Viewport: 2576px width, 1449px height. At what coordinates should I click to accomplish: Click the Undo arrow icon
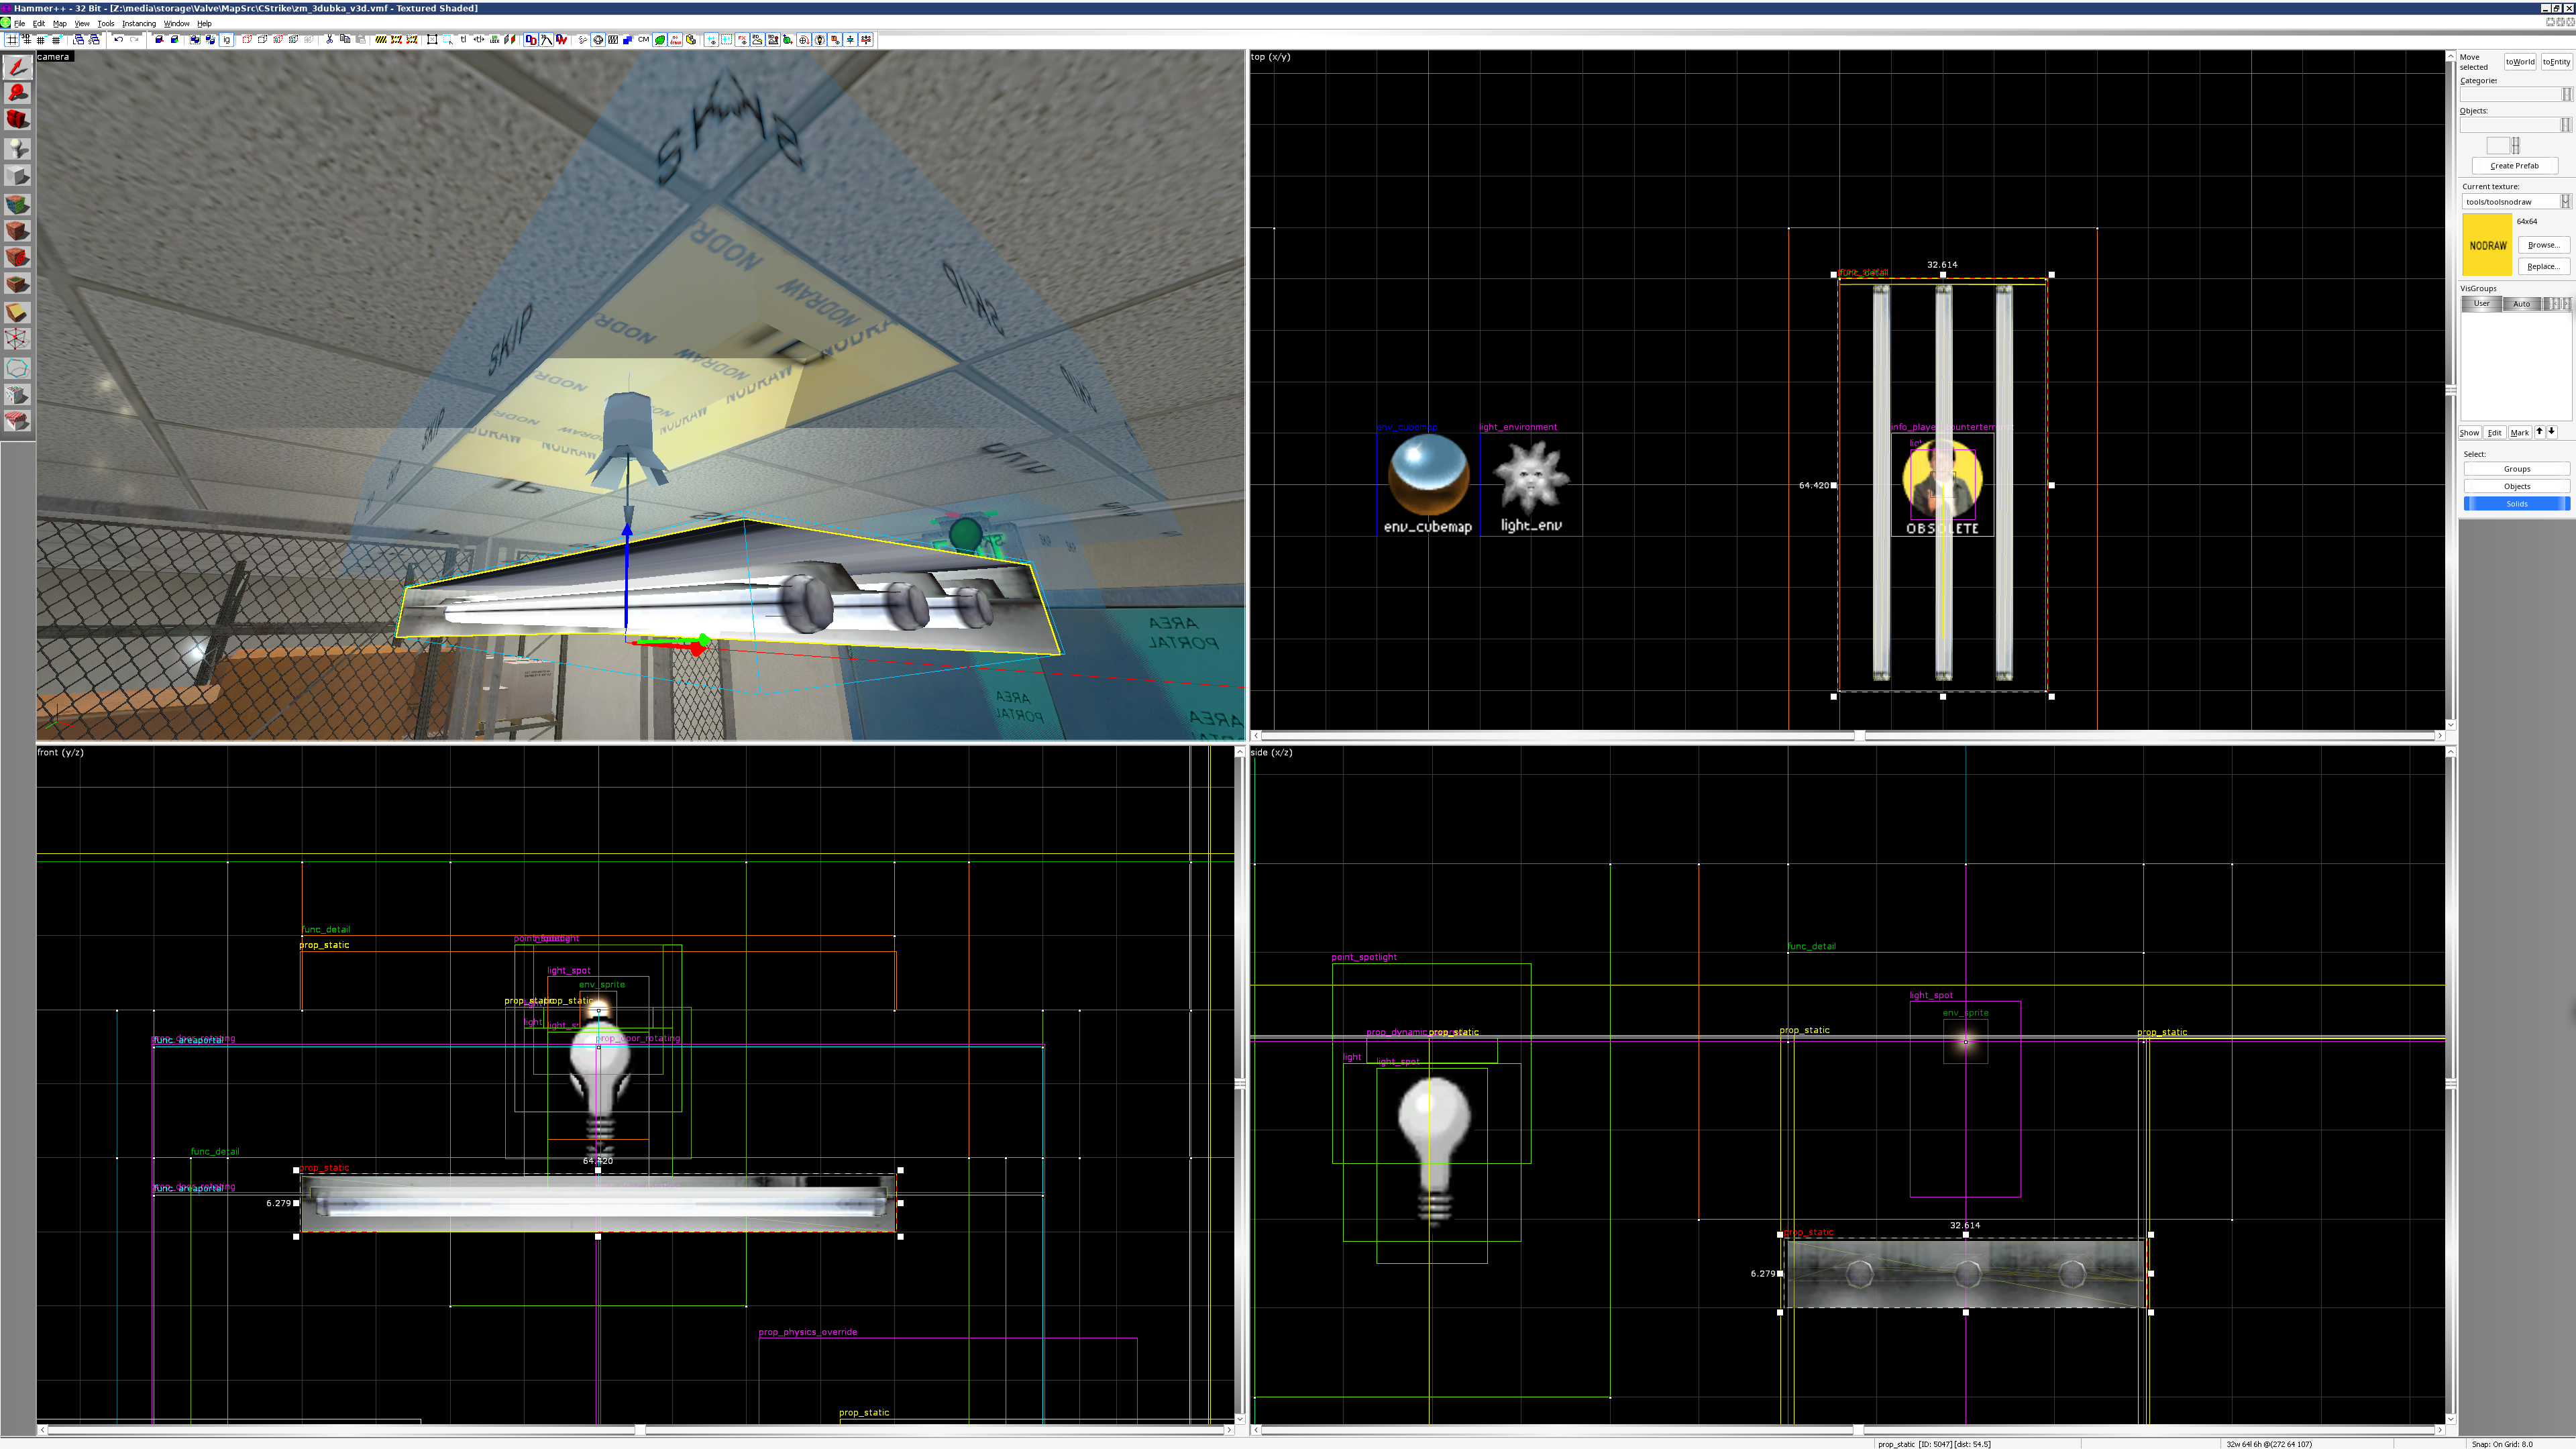[118, 40]
